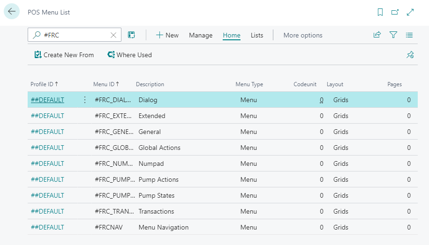429x245 pixels.
Task: Open the Manage menu
Action: (201, 35)
